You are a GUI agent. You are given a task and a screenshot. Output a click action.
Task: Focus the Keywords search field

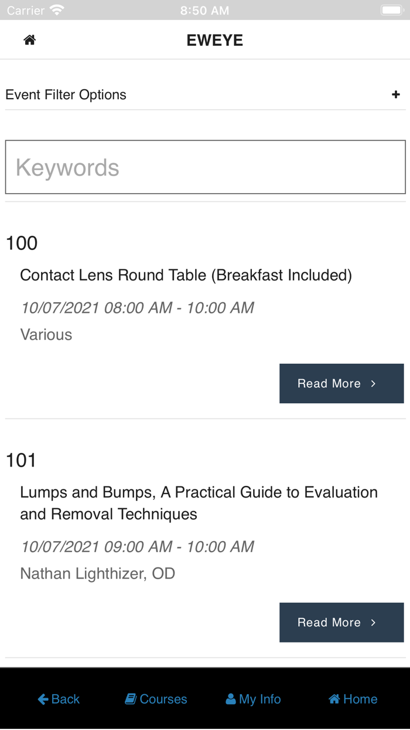pyautogui.click(x=205, y=167)
